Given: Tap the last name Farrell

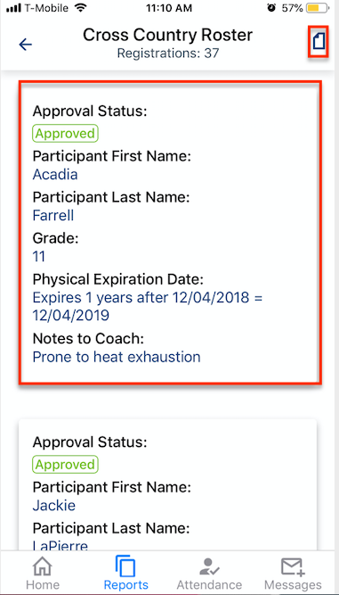Looking at the screenshot, I should 53,216.
